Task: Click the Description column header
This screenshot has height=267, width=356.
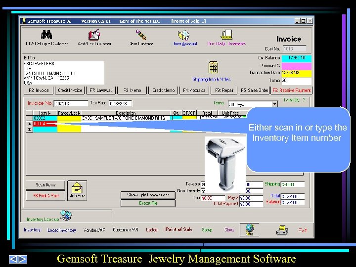Action: tap(126, 113)
